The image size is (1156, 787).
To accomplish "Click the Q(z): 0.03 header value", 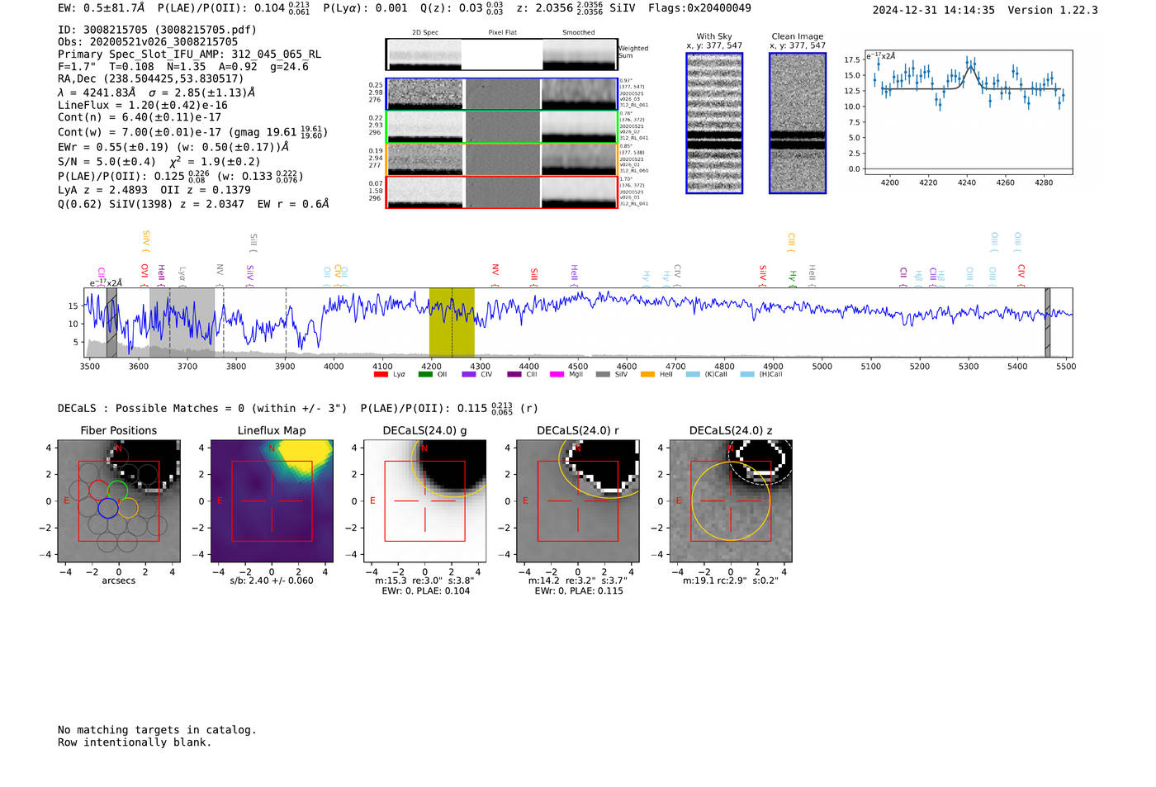I will pos(462,8).
